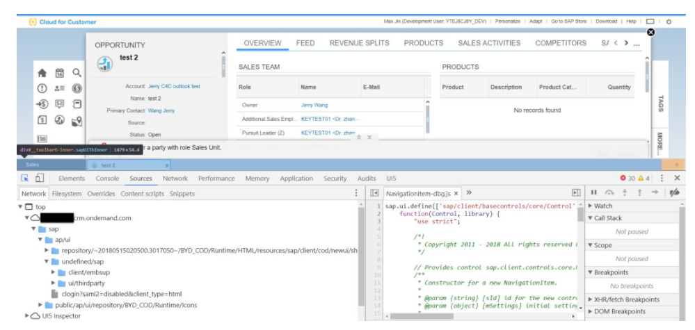Close the NavigationItem-dbg.js editor tab
Screen dimensions: 695x330
click(x=456, y=193)
